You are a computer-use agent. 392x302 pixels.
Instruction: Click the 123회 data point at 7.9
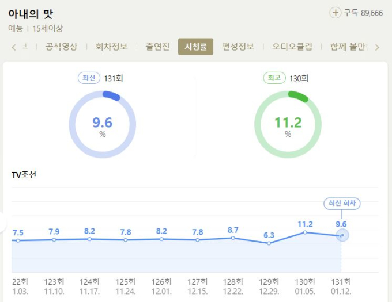[54, 240]
